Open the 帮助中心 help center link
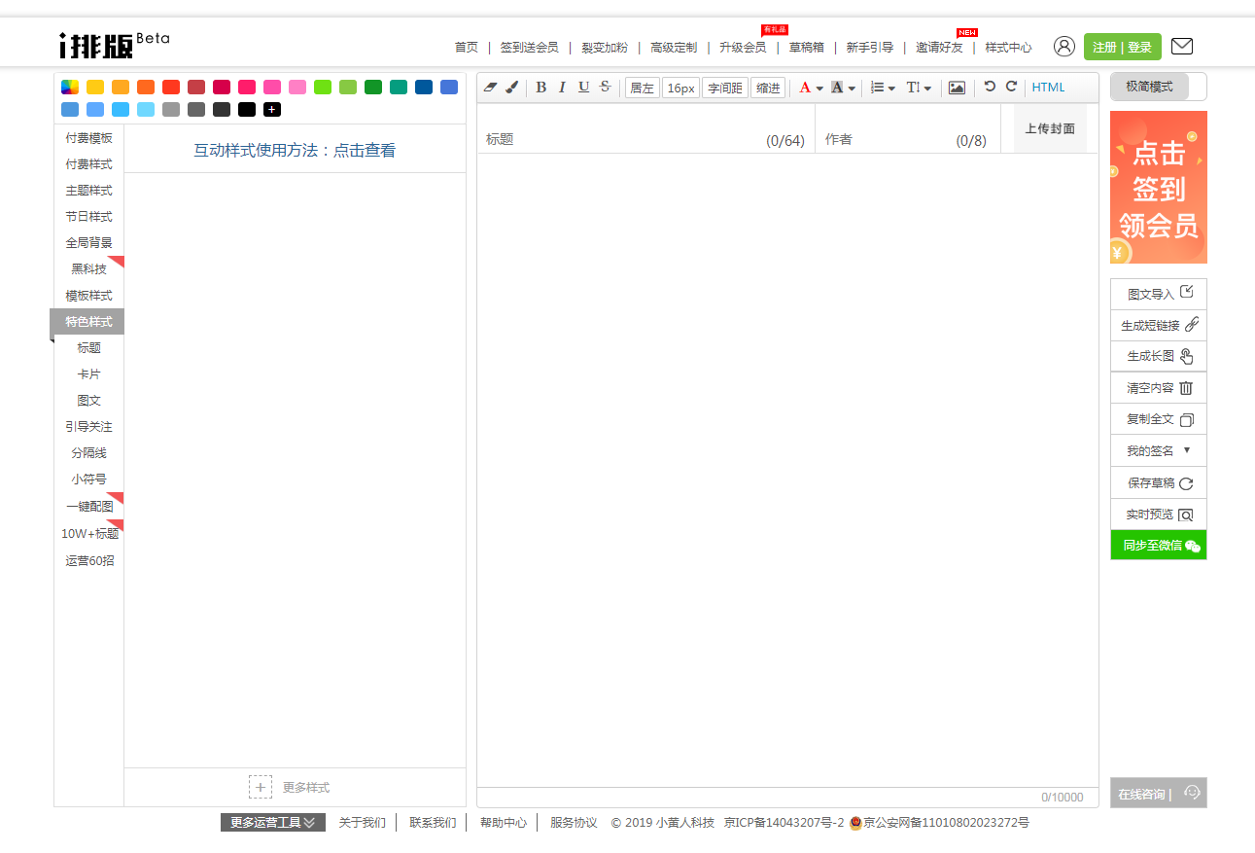 [x=504, y=823]
